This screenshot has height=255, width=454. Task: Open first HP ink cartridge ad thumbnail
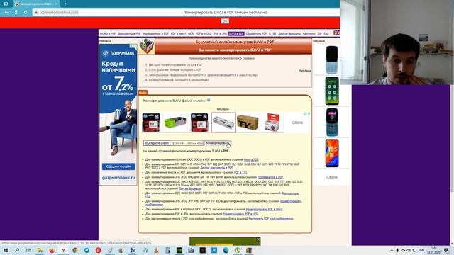(x=151, y=123)
